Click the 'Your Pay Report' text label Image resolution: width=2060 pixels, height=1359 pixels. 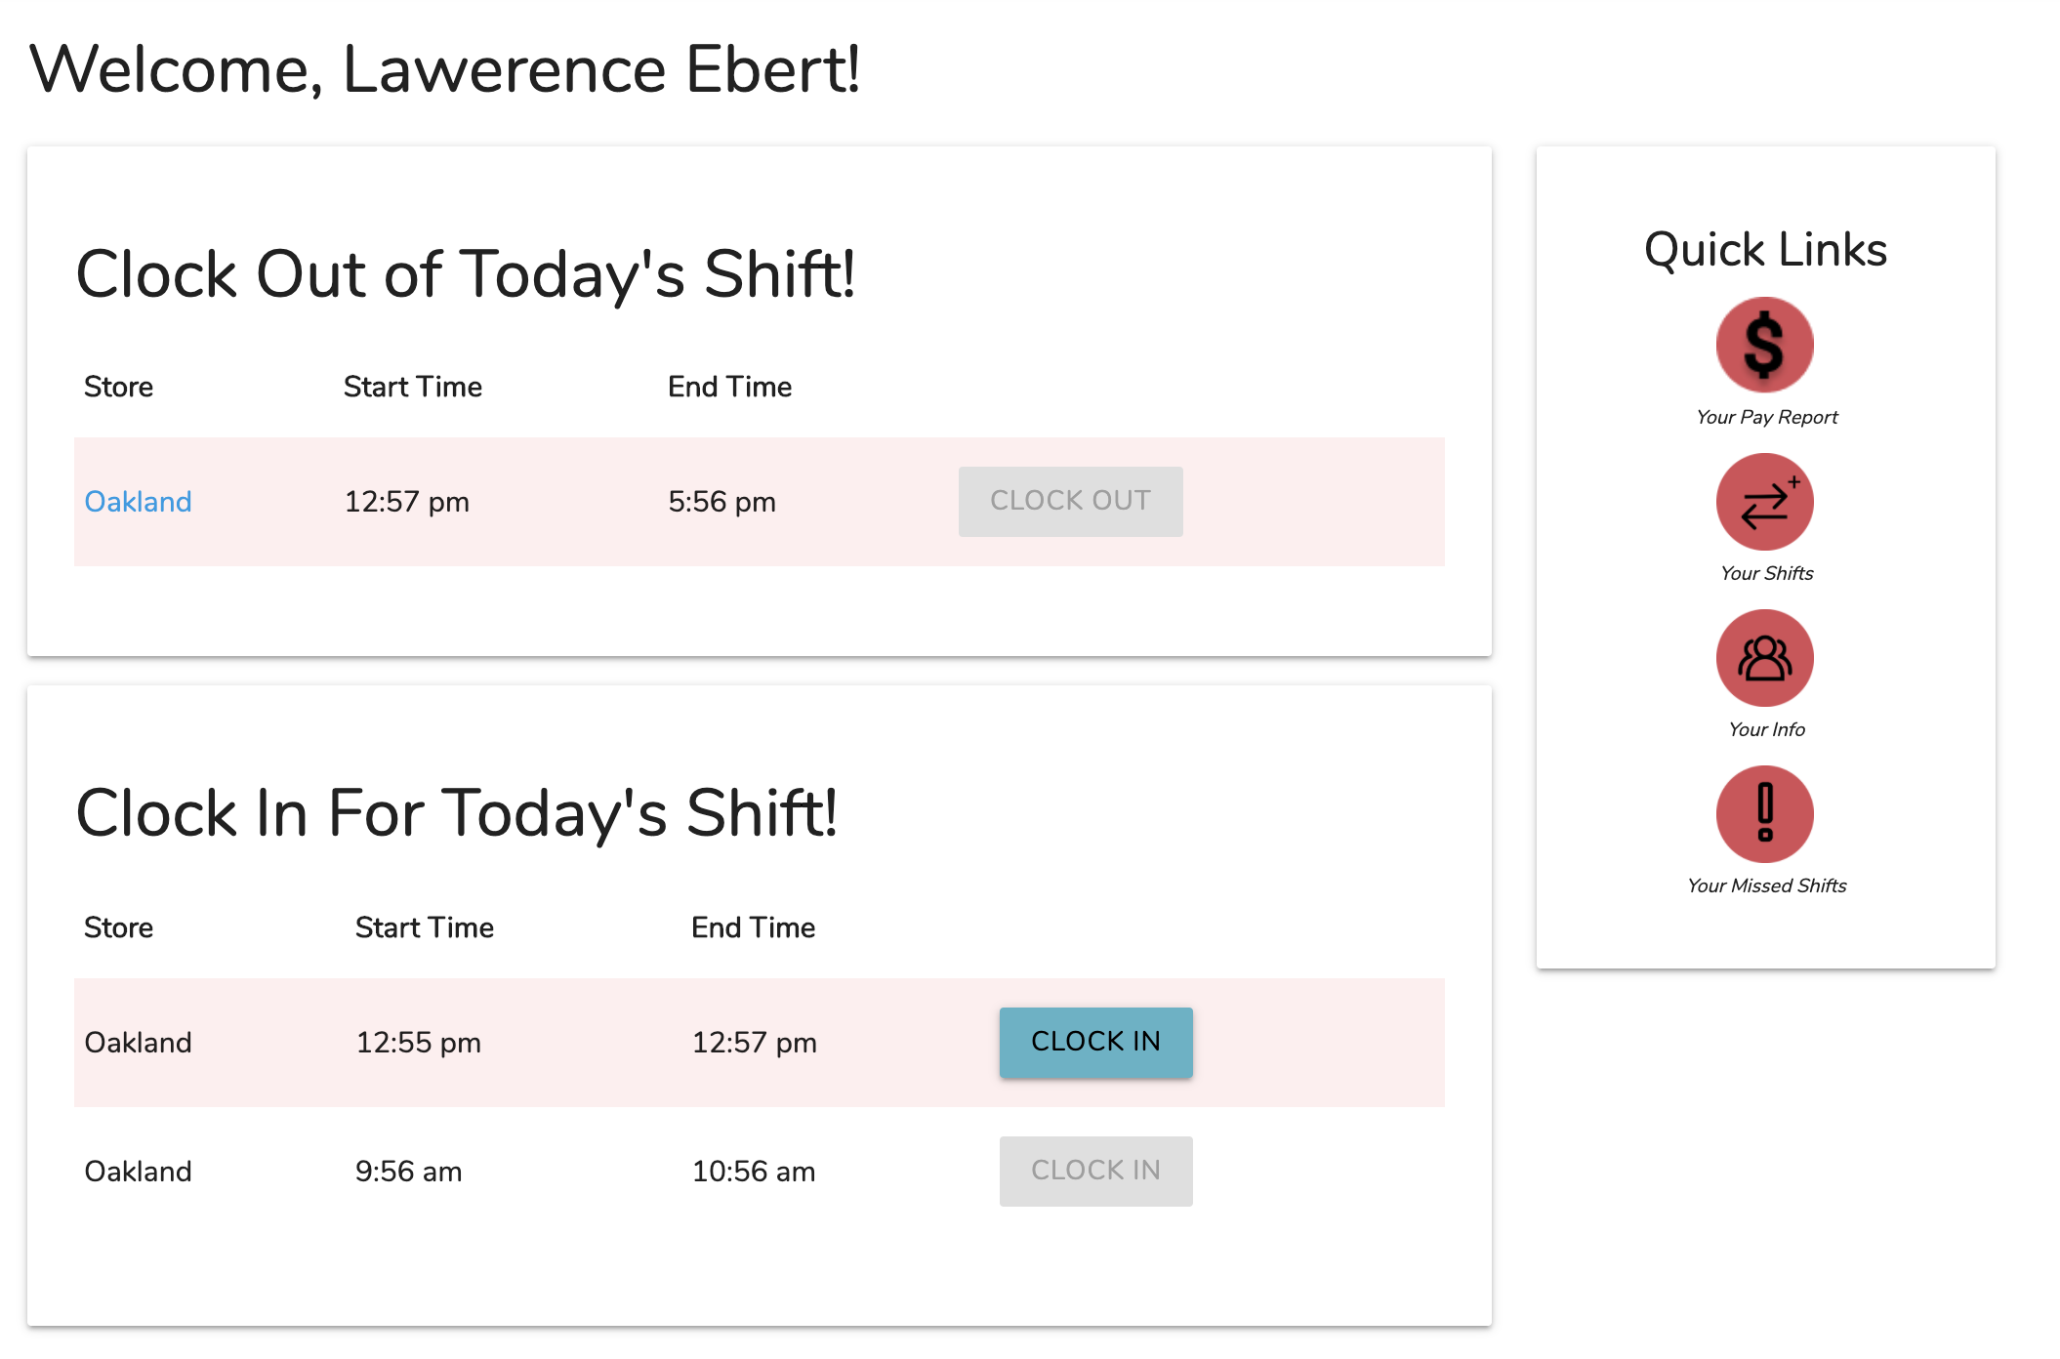pos(1766,417)
